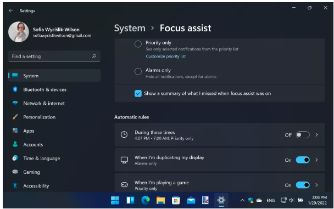Turn off When I'm duplicating my display toggle
Screen dimensions: 334x209
click(303, 160)
